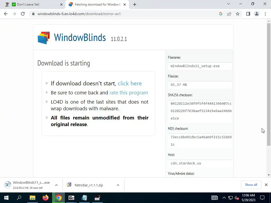This screenshot has height=203, width=271.
Task: Switch to the Don't Leave Yet! tab
Action: 33,4
